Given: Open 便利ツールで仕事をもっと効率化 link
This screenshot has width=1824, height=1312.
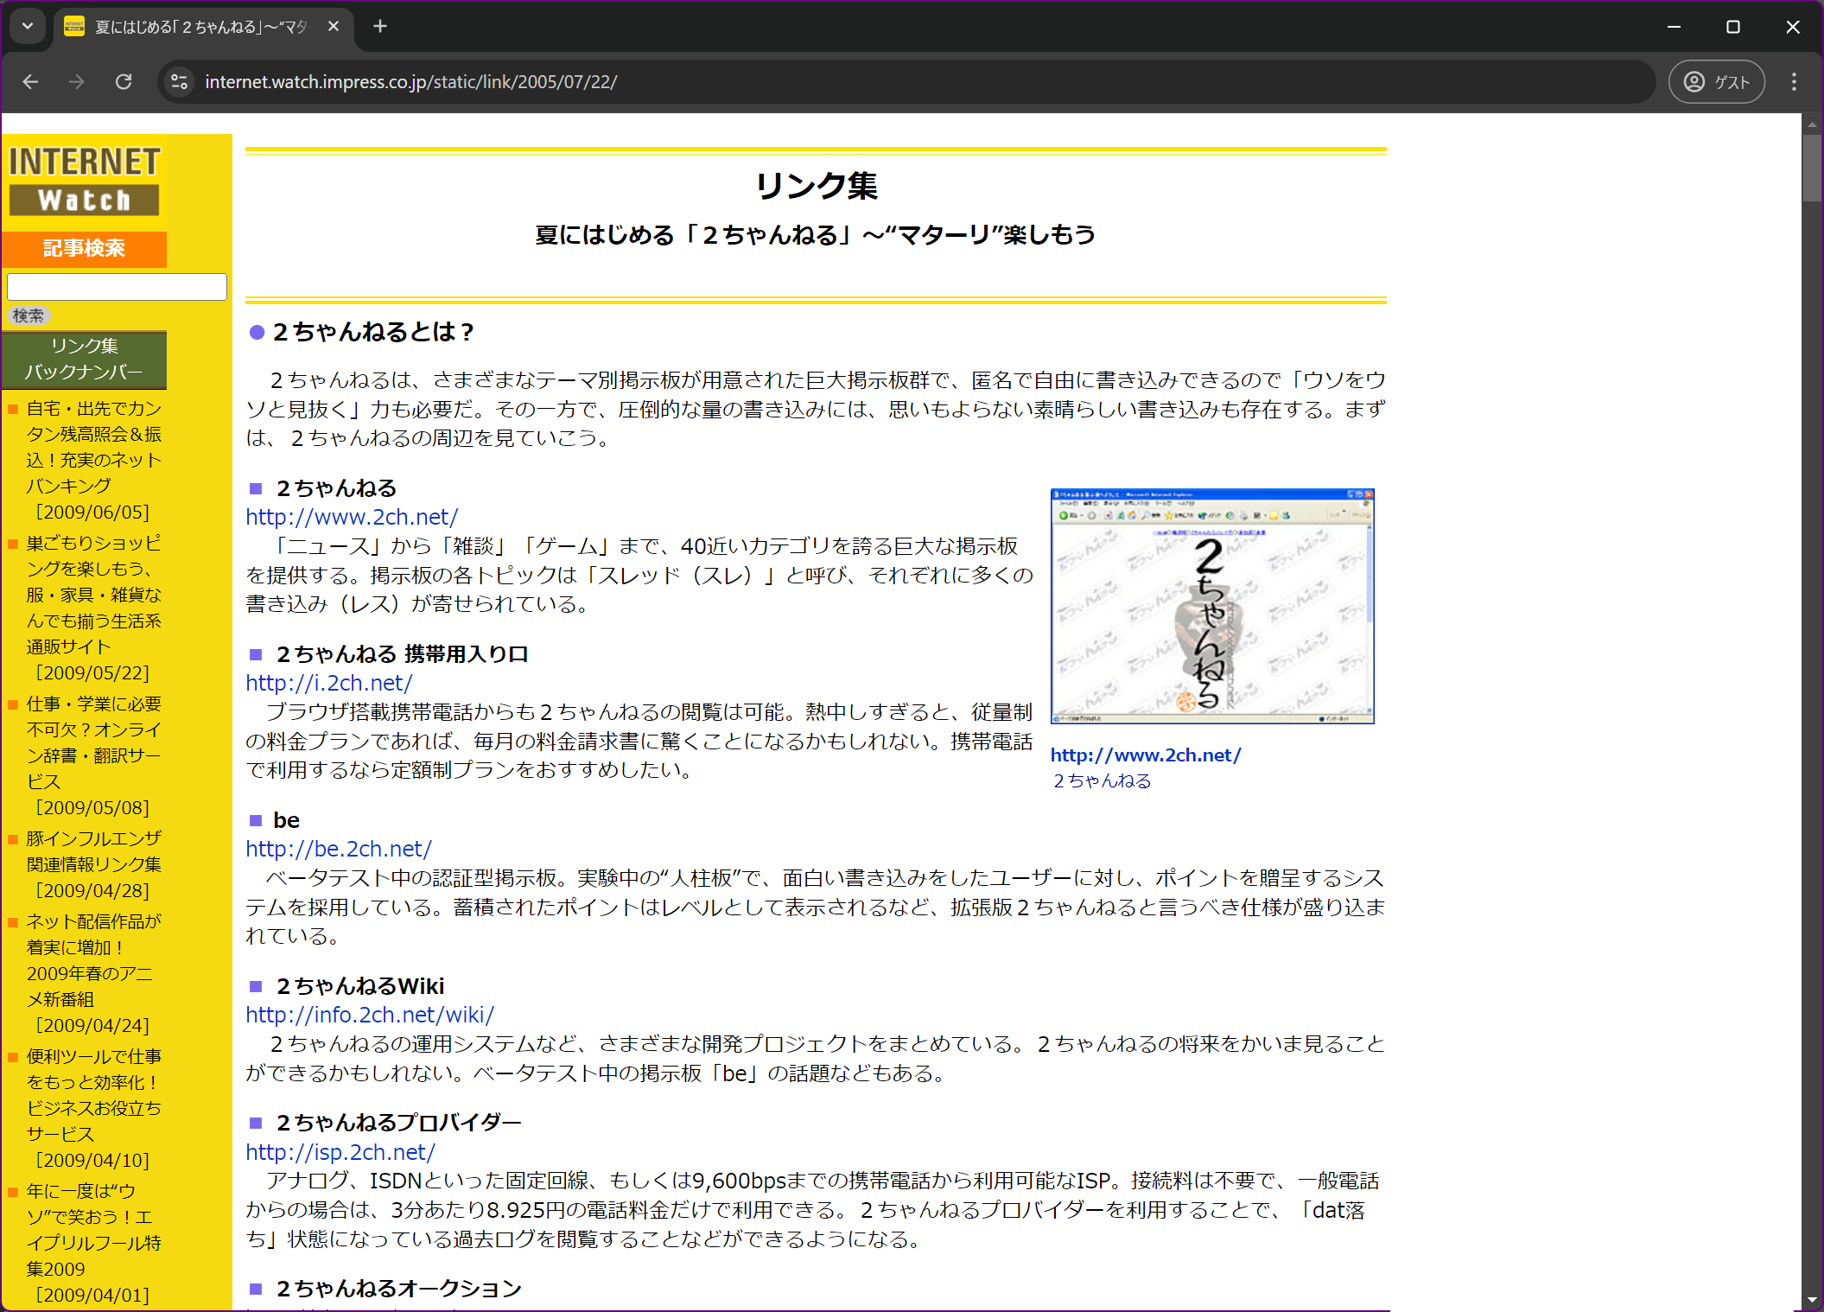Looking at the screenshot, I should pyautogui.click(x=93, y=1095).
